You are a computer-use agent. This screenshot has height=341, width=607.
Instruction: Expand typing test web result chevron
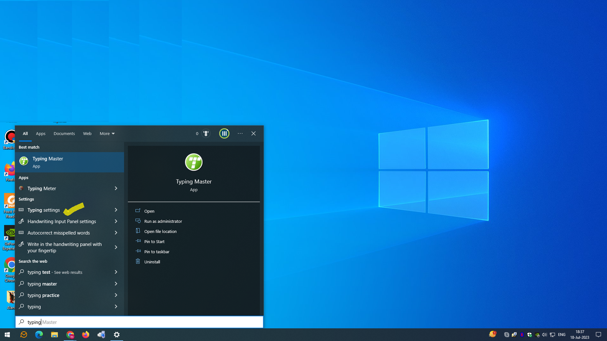tap(116, 272)
